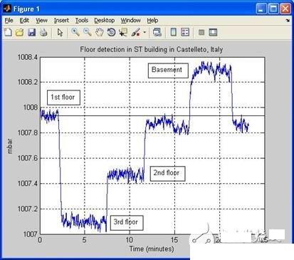The height and width of the screenshot is (260, 294).
Task: Select the Brush data tool icon
Action: pyautogui.click(x=136, y=32)
